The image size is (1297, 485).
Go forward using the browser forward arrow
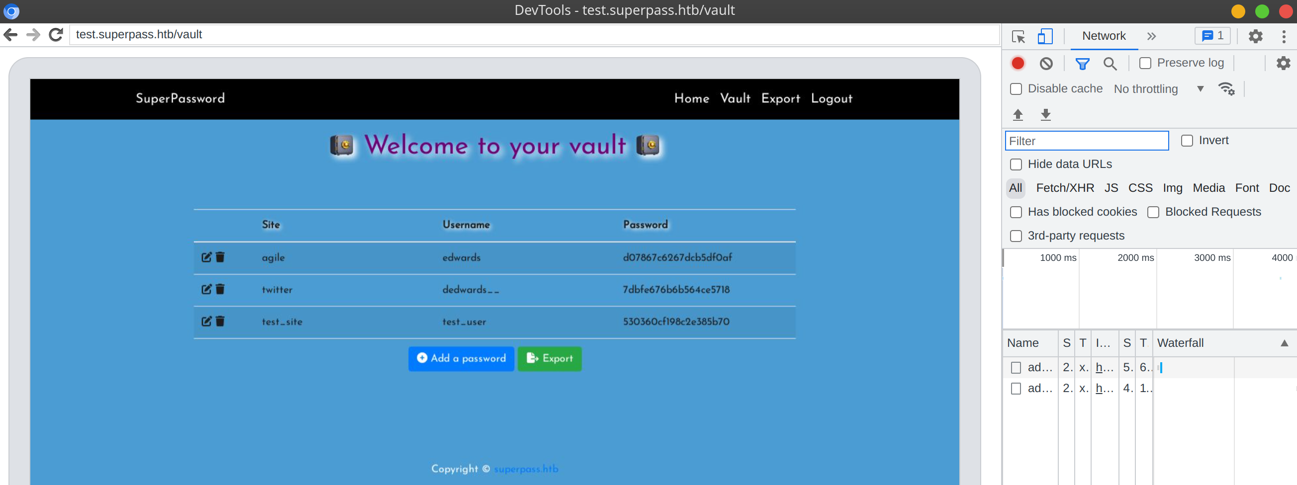tap(33, 35)
